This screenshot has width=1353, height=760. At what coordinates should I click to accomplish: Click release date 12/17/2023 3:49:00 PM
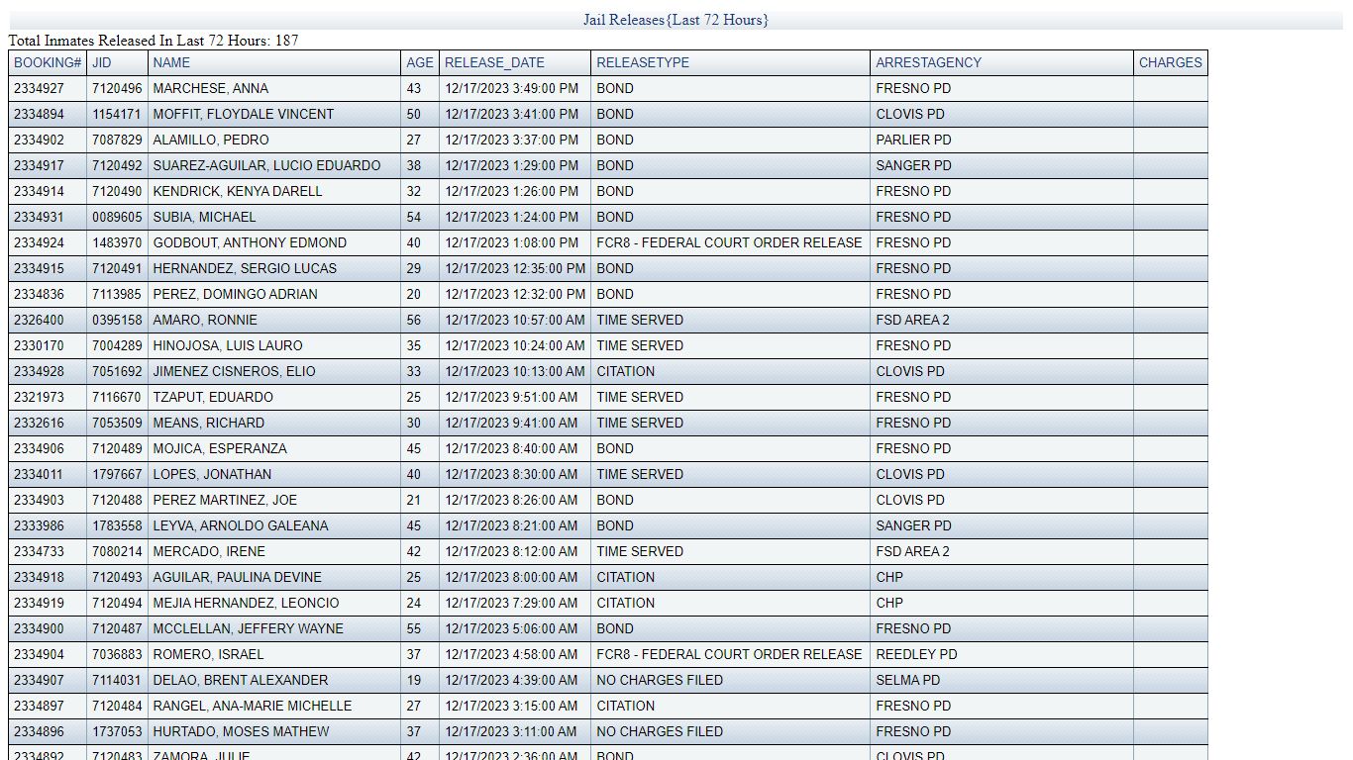tap(511, 88)
